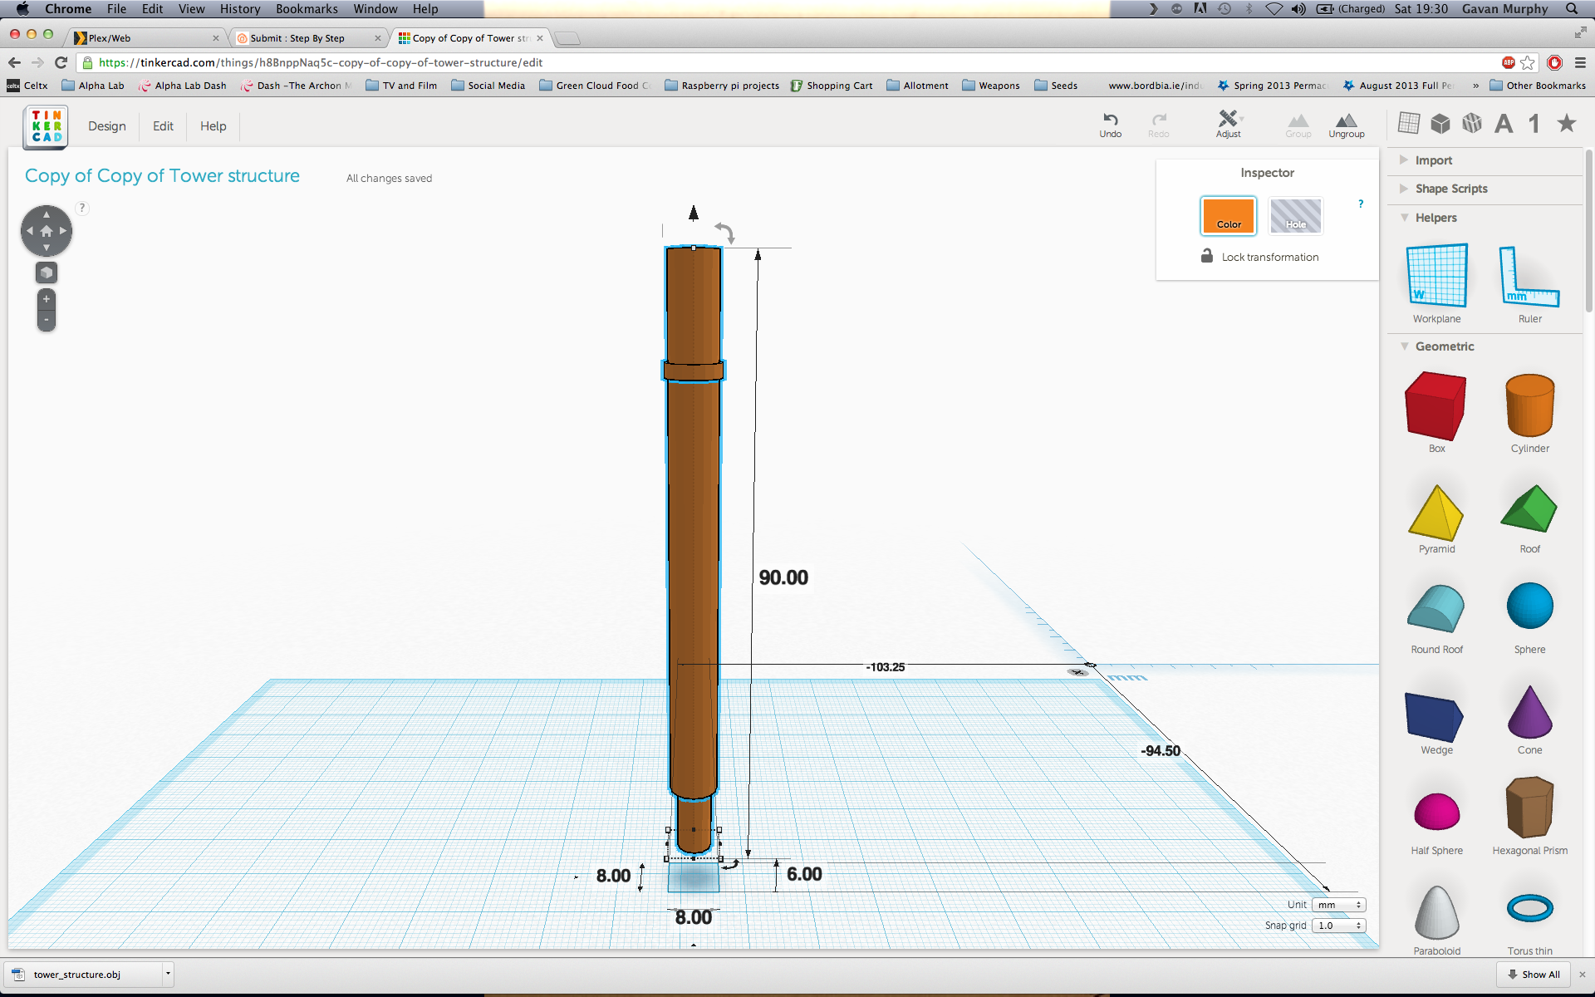Screen dimensions: 1595x997
Task: Select the purple Cone shape
Action: click(1529, 712)
